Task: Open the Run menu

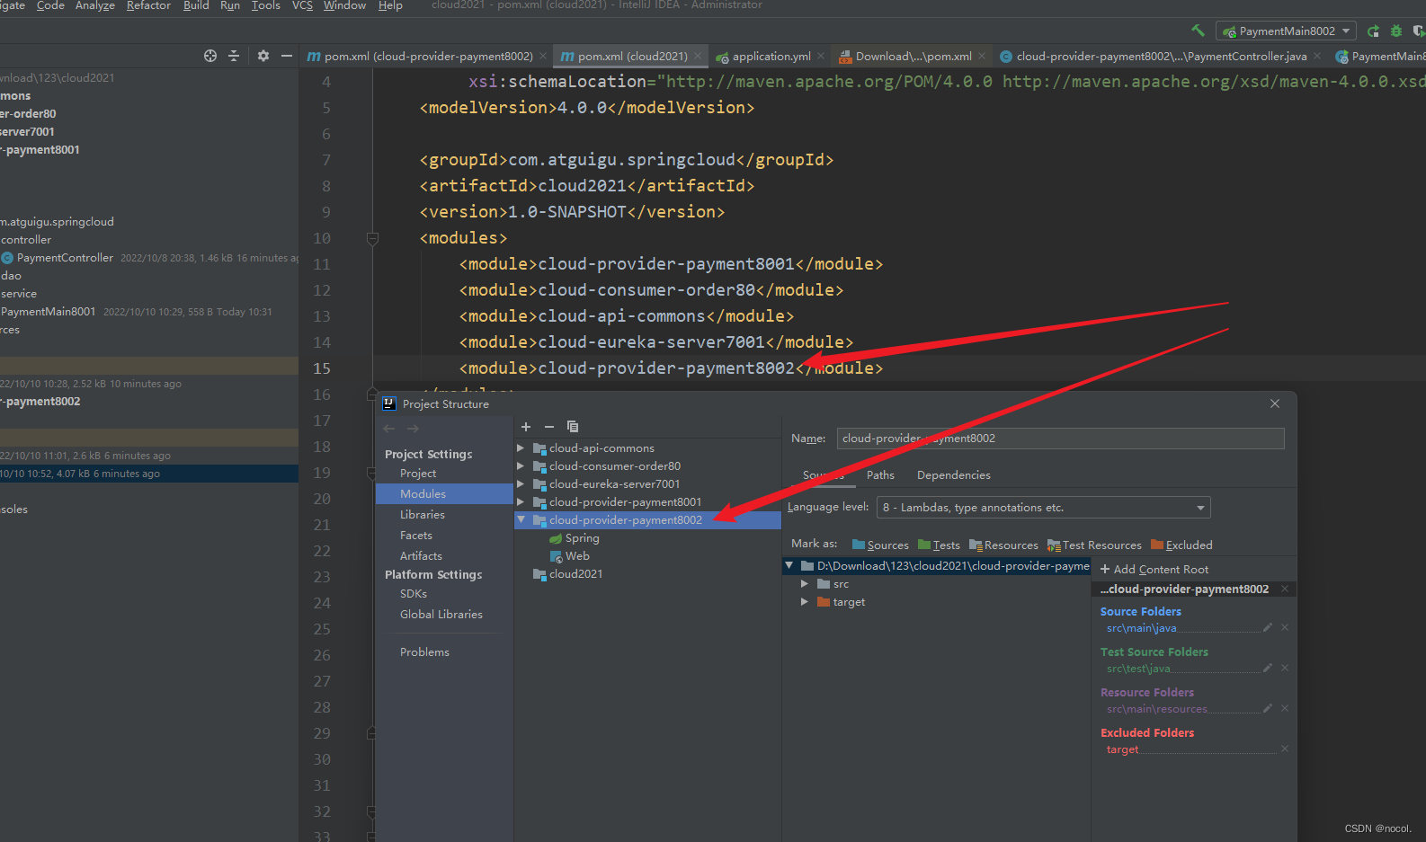Action: point(230,5)
